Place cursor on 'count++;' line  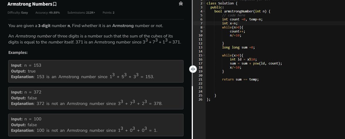237,31
